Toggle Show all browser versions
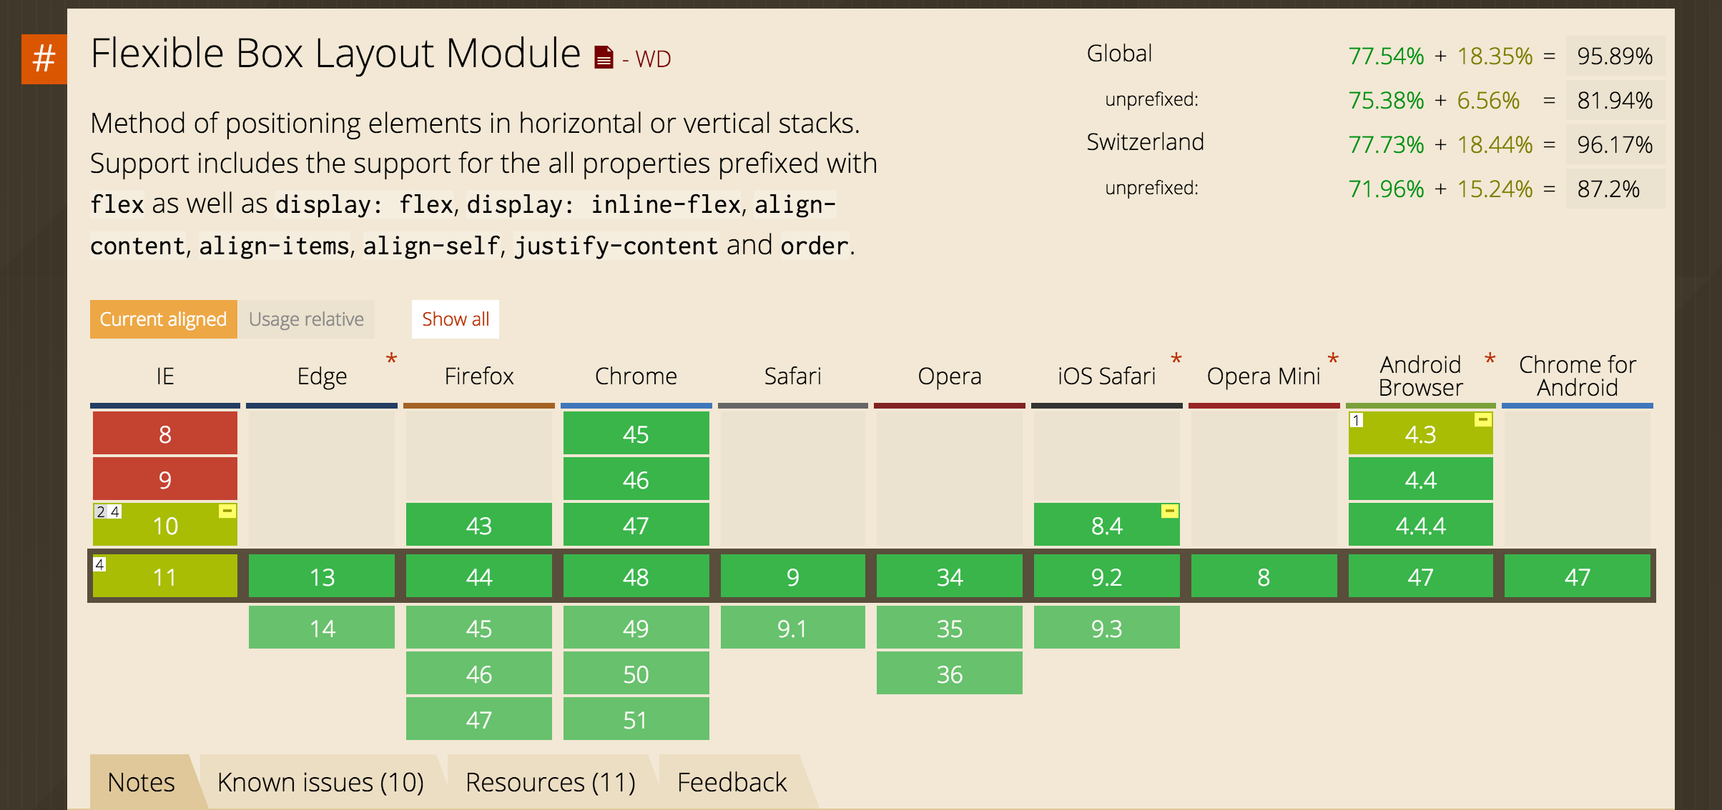Image resolution: width=1722 pixels, height=810 pixels. pos(455,319)
